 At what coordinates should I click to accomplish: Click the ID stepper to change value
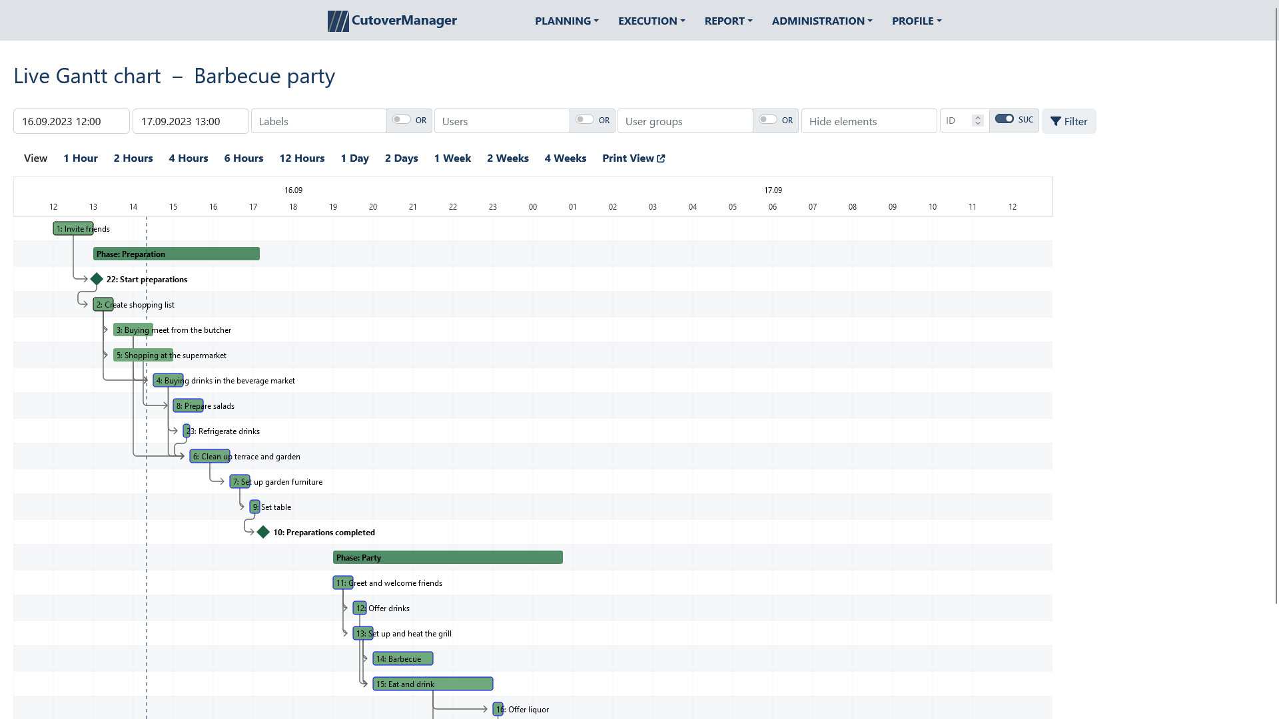point(977,120)
